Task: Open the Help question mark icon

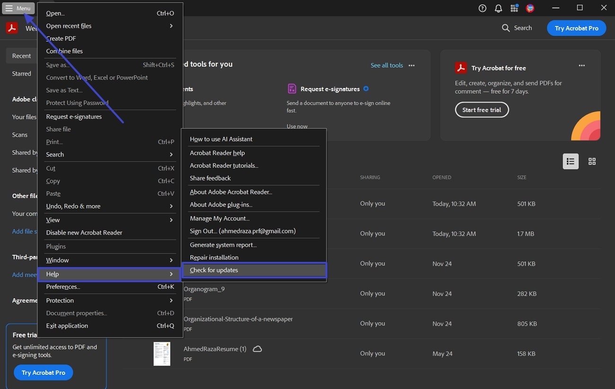Action: [482, 8]
